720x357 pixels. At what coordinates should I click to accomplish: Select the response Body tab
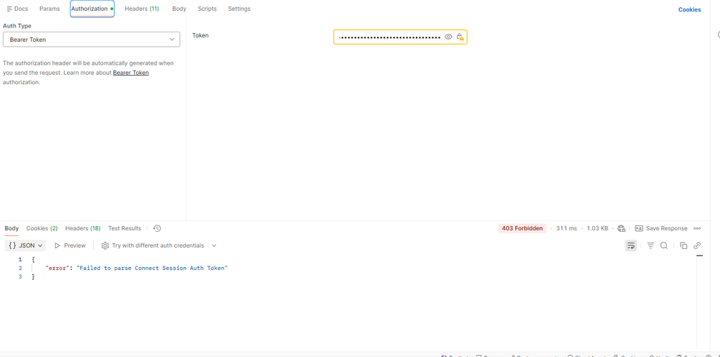pos(12,228)
